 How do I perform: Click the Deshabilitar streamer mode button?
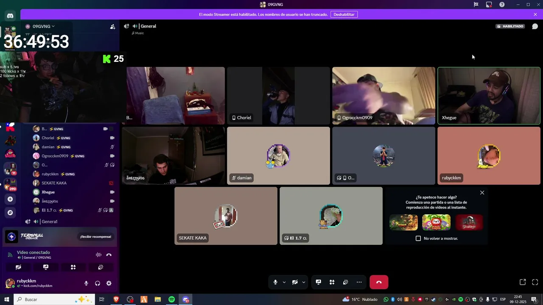(x=344, y=14)
